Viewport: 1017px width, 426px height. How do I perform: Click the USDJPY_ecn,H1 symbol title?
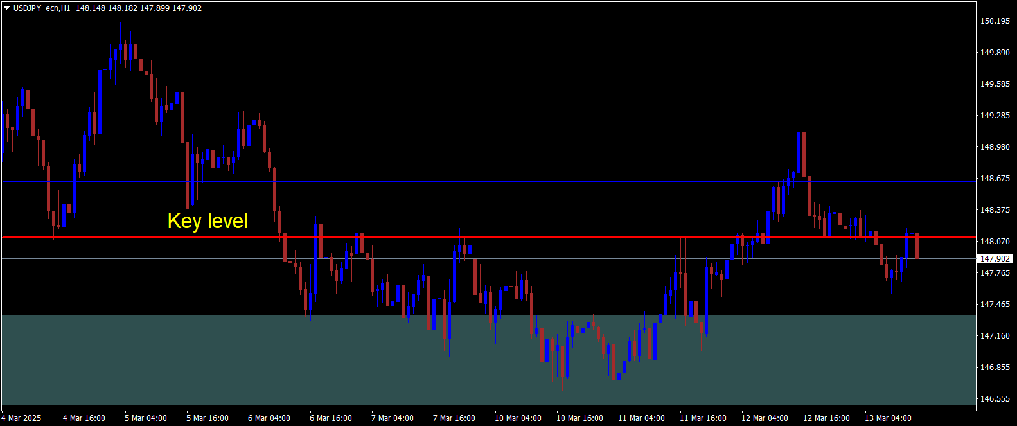[42, 8]
